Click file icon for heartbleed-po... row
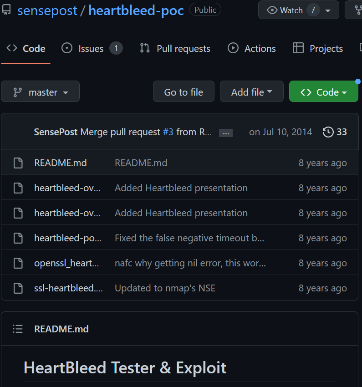 (18, 238)
